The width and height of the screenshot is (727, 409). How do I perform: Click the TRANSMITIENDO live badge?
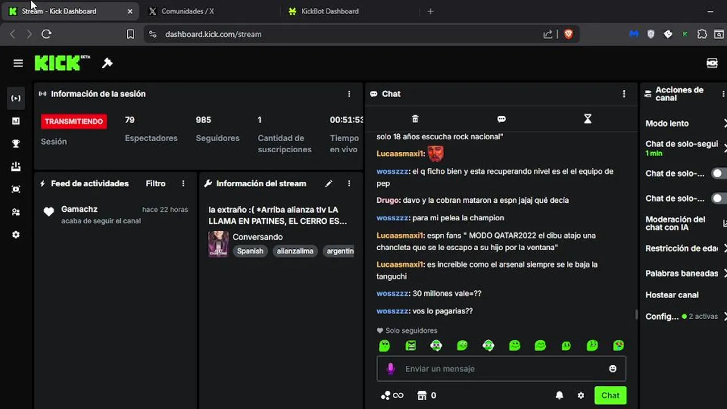point(74,121)
